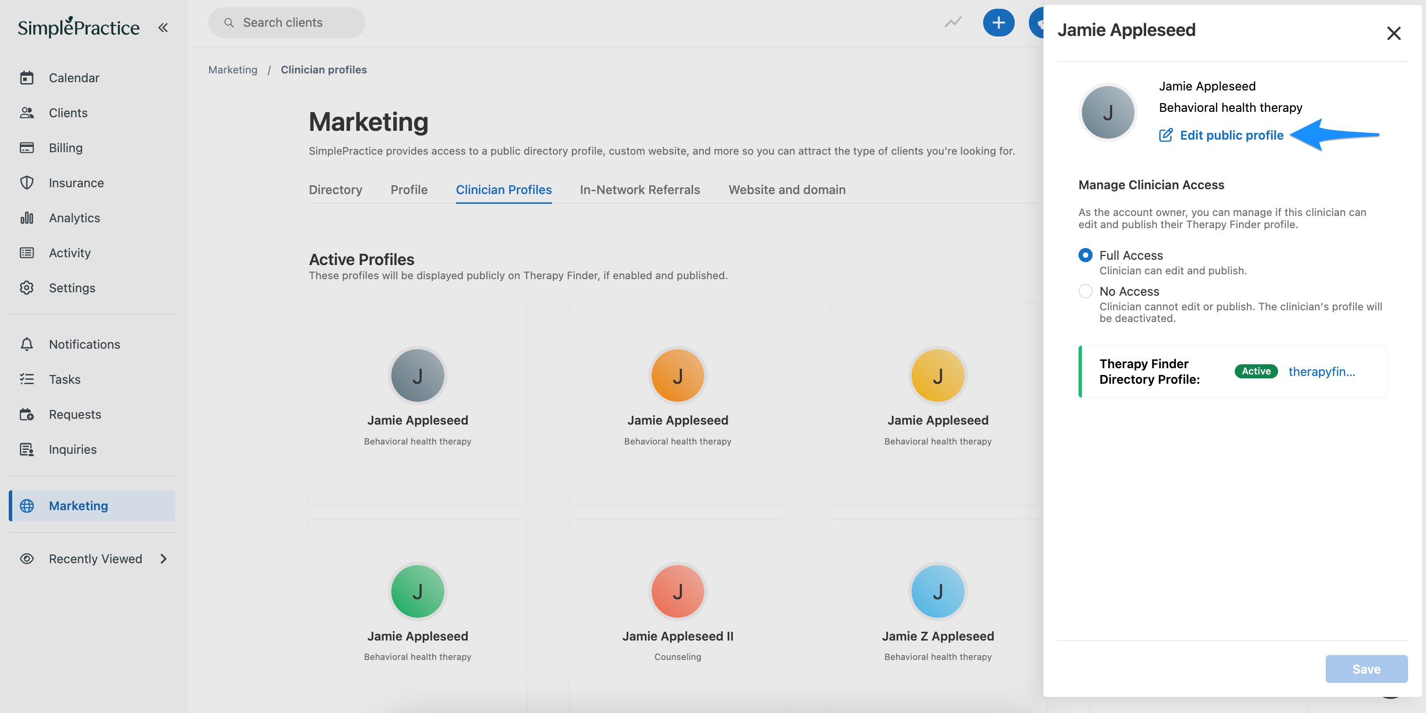Click the Clients people icon
The image size is (1426, 713).
(x=27, y=113)
